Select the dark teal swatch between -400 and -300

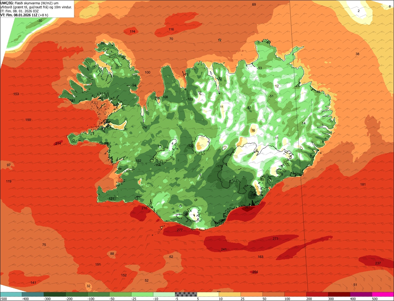33,295
